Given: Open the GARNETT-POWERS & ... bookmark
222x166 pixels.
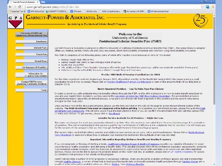Looking at the screenshot, I should click(57, 11).
